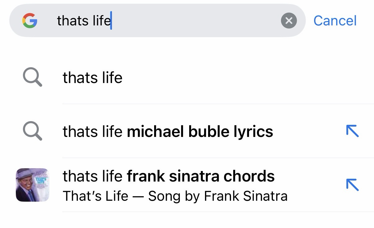The image size is (374, 228).
Task: Click the magnifier icon beside first suggestion
Action: (32, 77)
